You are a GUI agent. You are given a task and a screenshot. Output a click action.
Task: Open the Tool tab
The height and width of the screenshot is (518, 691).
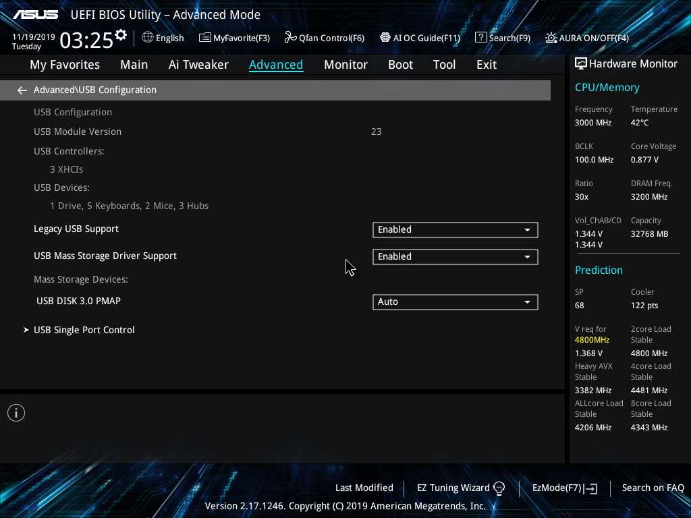pyautogui.click(x=444, y=65)
